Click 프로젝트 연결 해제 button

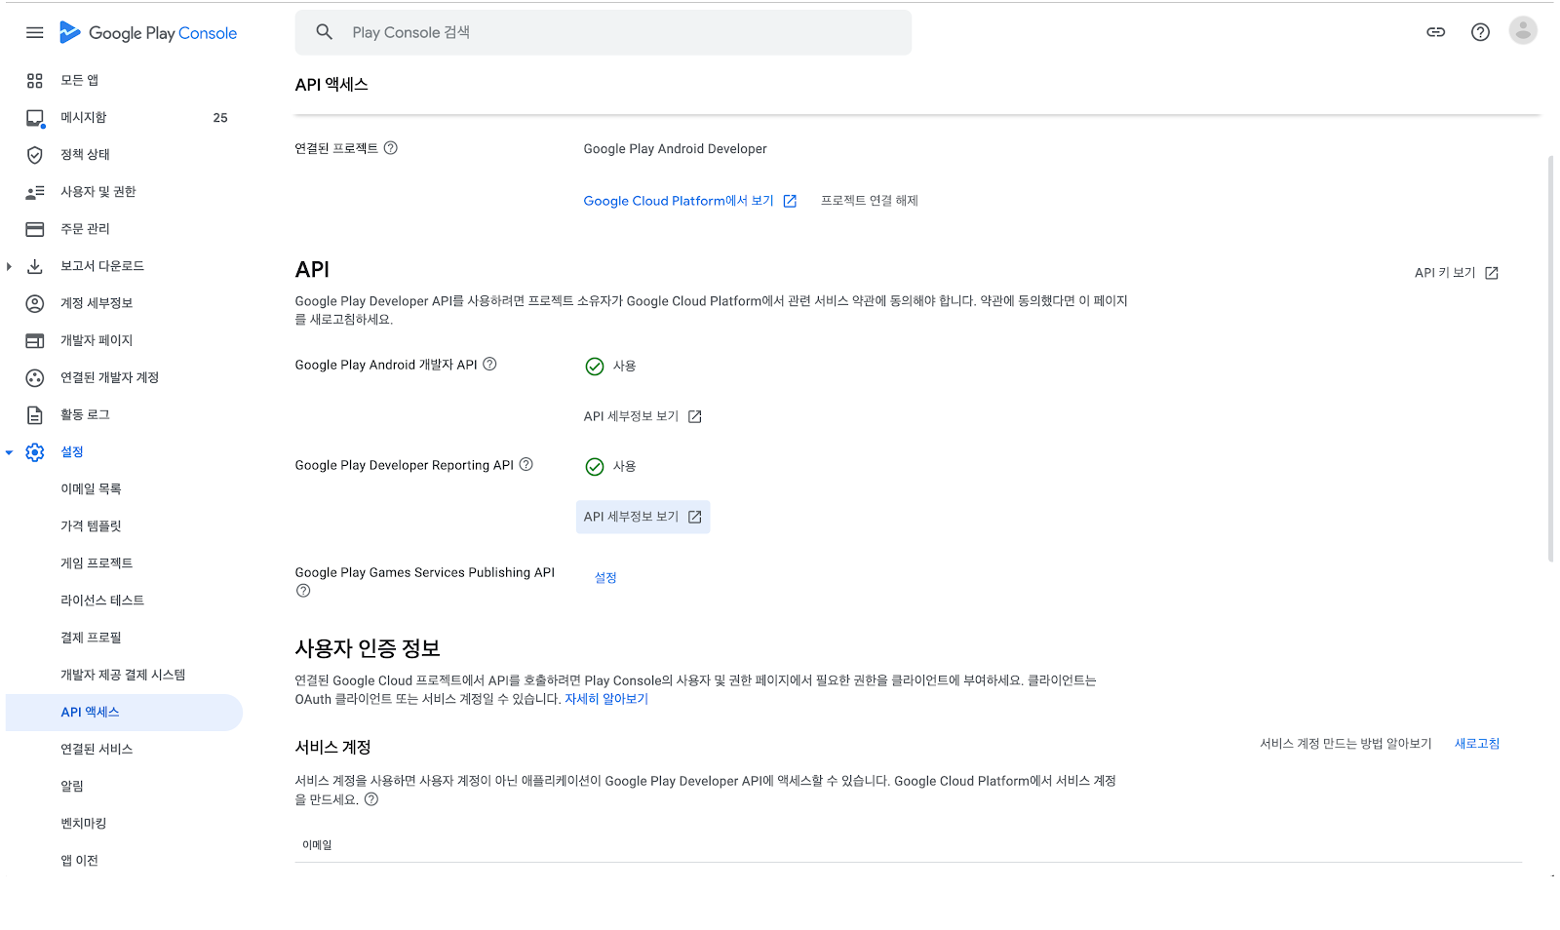(x=869, y=201)
